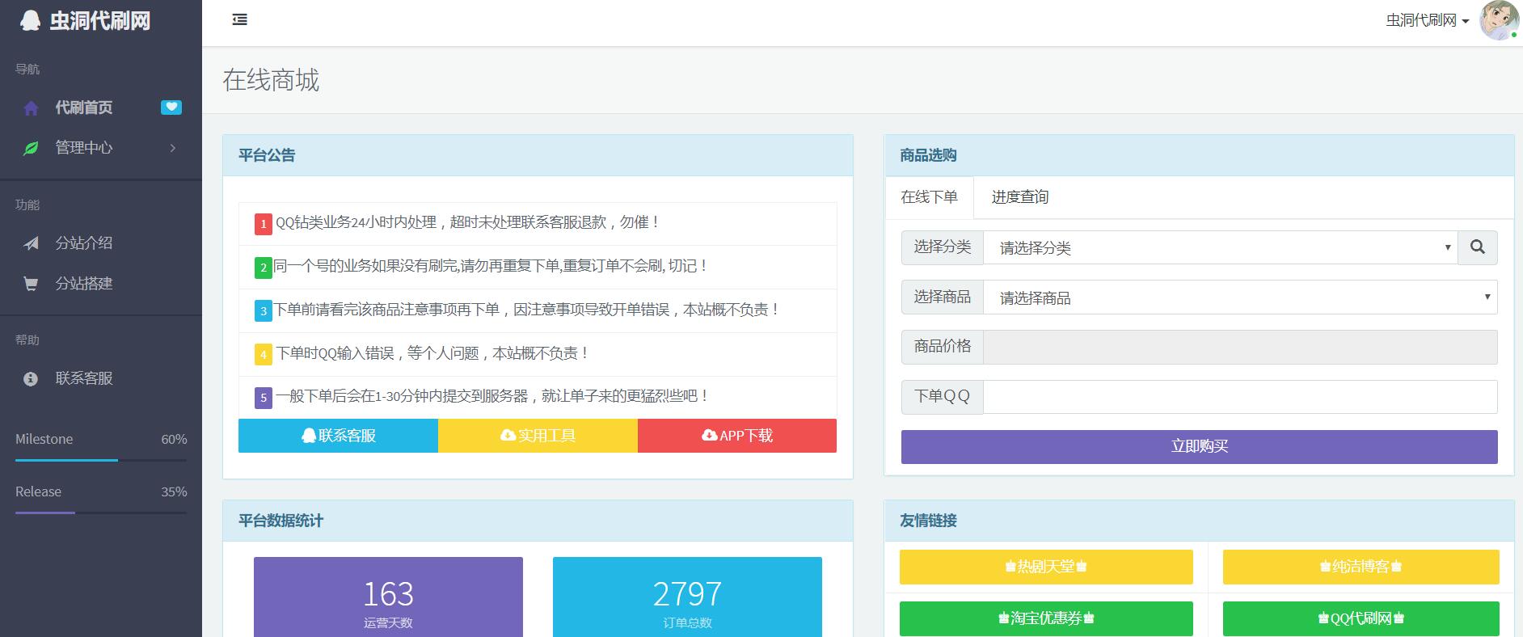Click the Milestone progress bar
The image size is (1523, 637).
[x=101, y=460]
